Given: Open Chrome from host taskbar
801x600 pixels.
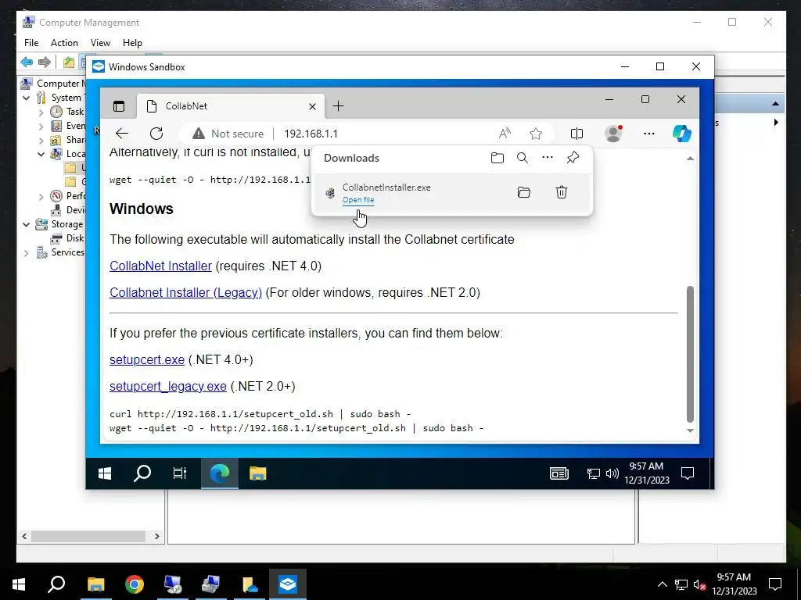Looking at the screenshot, I should point(135,584).
